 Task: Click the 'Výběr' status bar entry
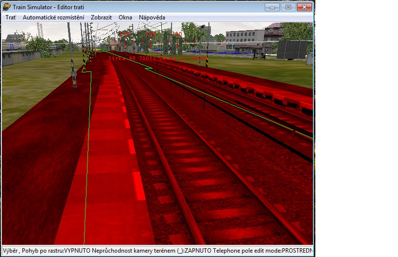point(10,251)
